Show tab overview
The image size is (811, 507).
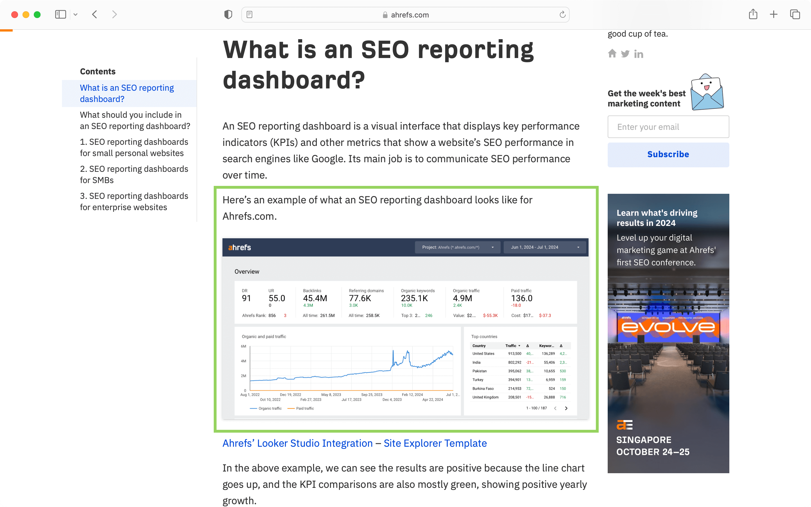[x=795, y=14]
